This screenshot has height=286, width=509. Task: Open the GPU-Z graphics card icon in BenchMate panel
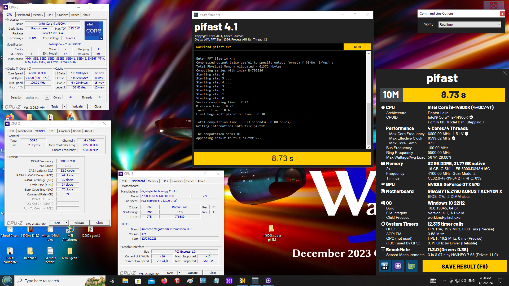(412, 266)
